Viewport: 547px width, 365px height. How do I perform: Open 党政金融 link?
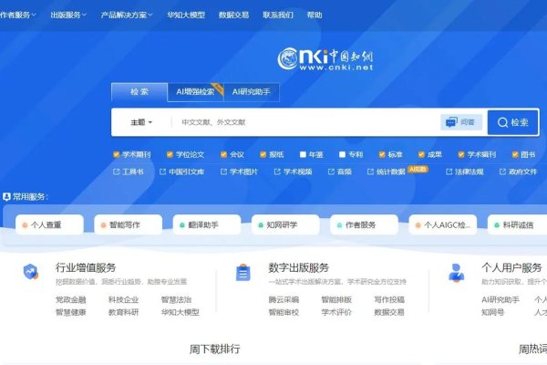coord(71,299)
